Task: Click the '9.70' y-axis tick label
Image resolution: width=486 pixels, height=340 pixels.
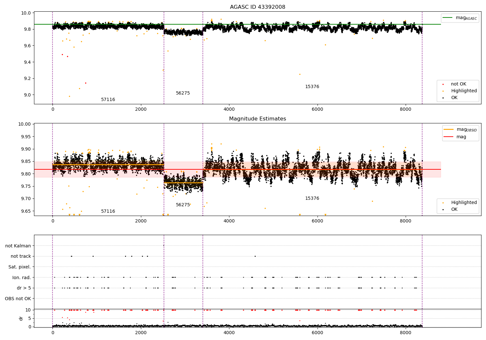Action: pyautogui.click(x=26, y=199)
